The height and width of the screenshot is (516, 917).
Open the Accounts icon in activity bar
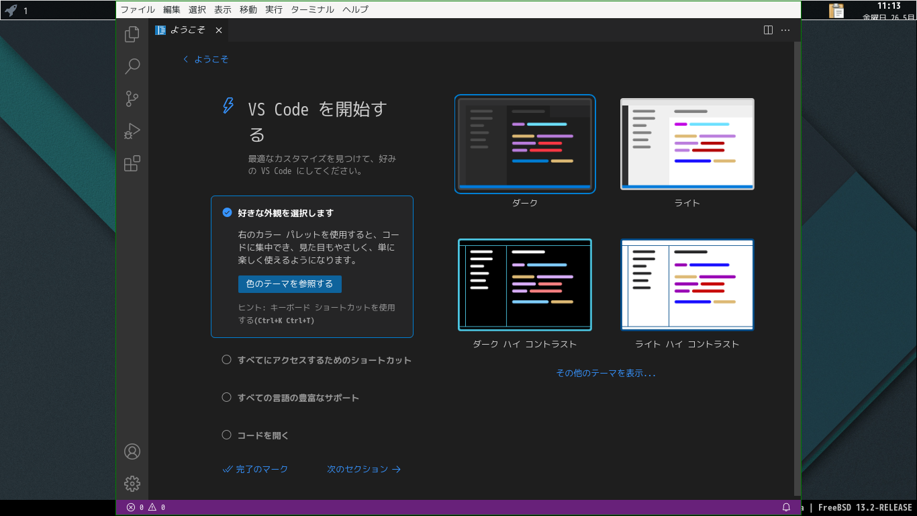pos(132,451)
